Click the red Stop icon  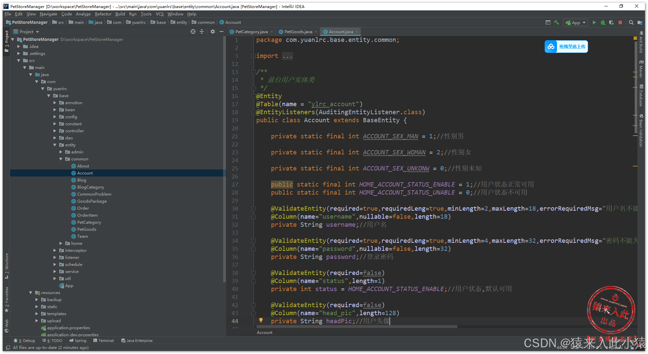tap(620, 22)
